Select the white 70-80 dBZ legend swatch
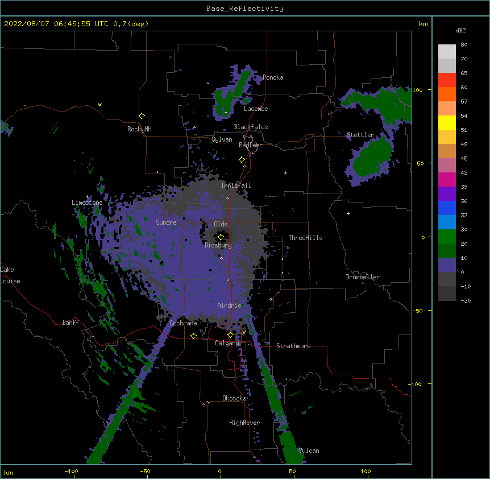490x479 pixels. point(447,52)
